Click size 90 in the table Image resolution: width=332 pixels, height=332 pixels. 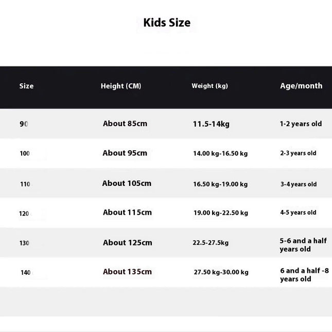24,124
